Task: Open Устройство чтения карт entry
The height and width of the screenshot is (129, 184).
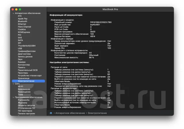Action: (x=30, y=75)
